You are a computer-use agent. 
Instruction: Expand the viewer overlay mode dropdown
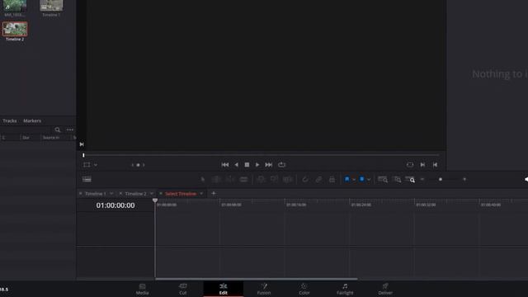pyautogui.click(x=96, y=165)
